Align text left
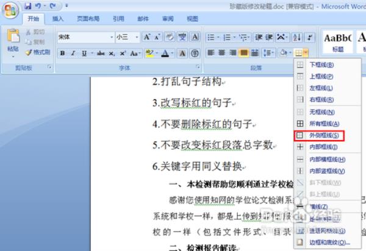Screen dimensions: 366x251 coord(211,53)
